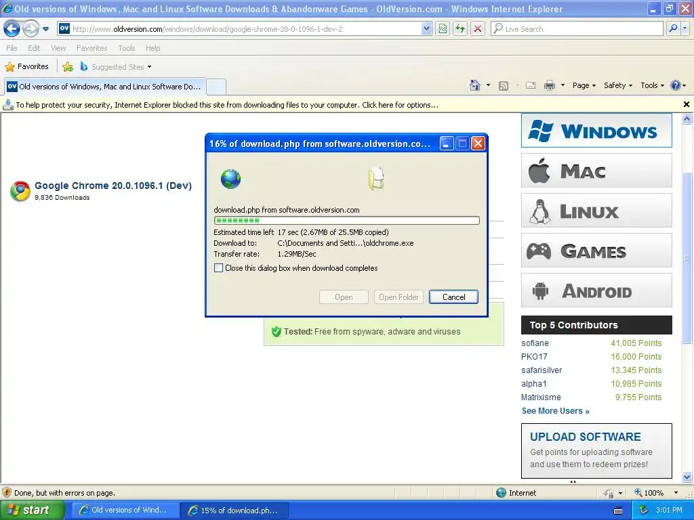The width and height of the screenshot is (694, 520).
Task: Select the Mac platform banner
Action: (x=596, y=171)
